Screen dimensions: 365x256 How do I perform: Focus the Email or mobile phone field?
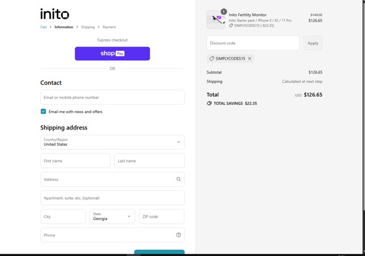tap(112, 97)
